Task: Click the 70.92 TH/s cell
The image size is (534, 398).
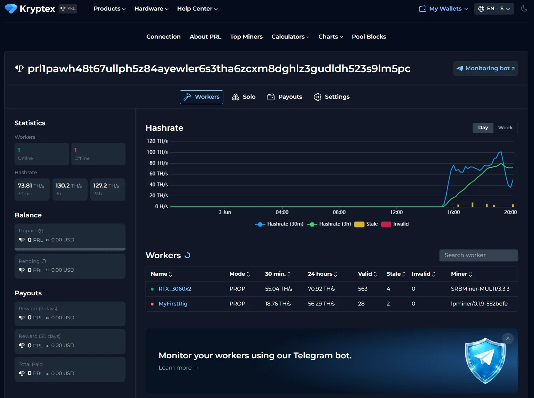Action: click(322, 289)
